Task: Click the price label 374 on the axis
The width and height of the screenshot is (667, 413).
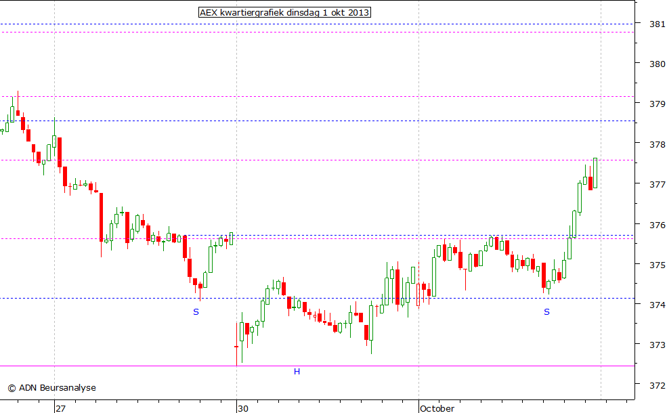Action: click(x=658, y=305)
